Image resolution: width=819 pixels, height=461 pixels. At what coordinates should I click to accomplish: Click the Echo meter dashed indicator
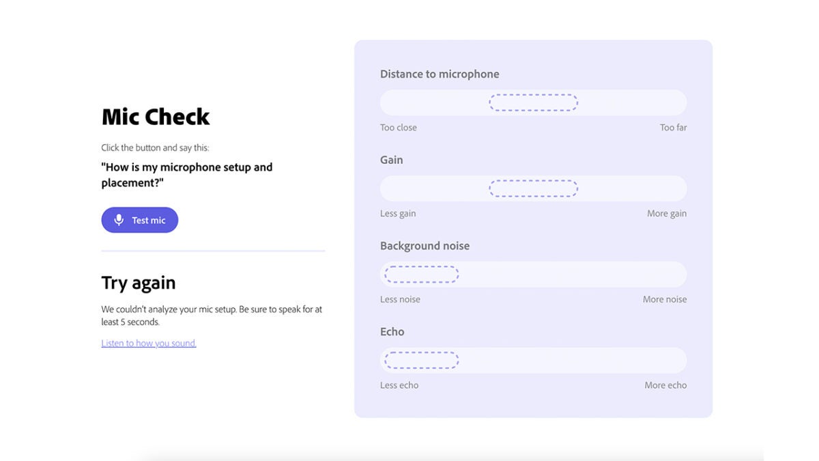point(422,360)
